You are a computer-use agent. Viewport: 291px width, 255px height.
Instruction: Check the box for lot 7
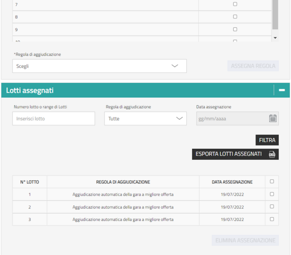(235, 4)
